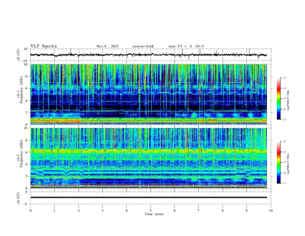Click the ch.2 spectrogram color scale bar
This screenshot has height=236, width=305.
tap(278, 162)
